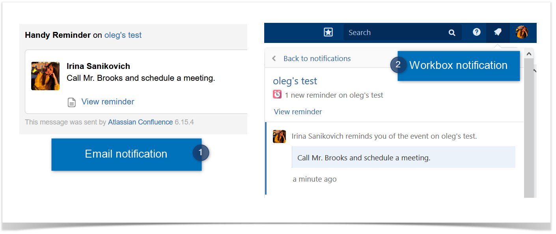Click the reminder alarm clock icon
This screenshot has height=234, width=556.
(x=277, y=94)
